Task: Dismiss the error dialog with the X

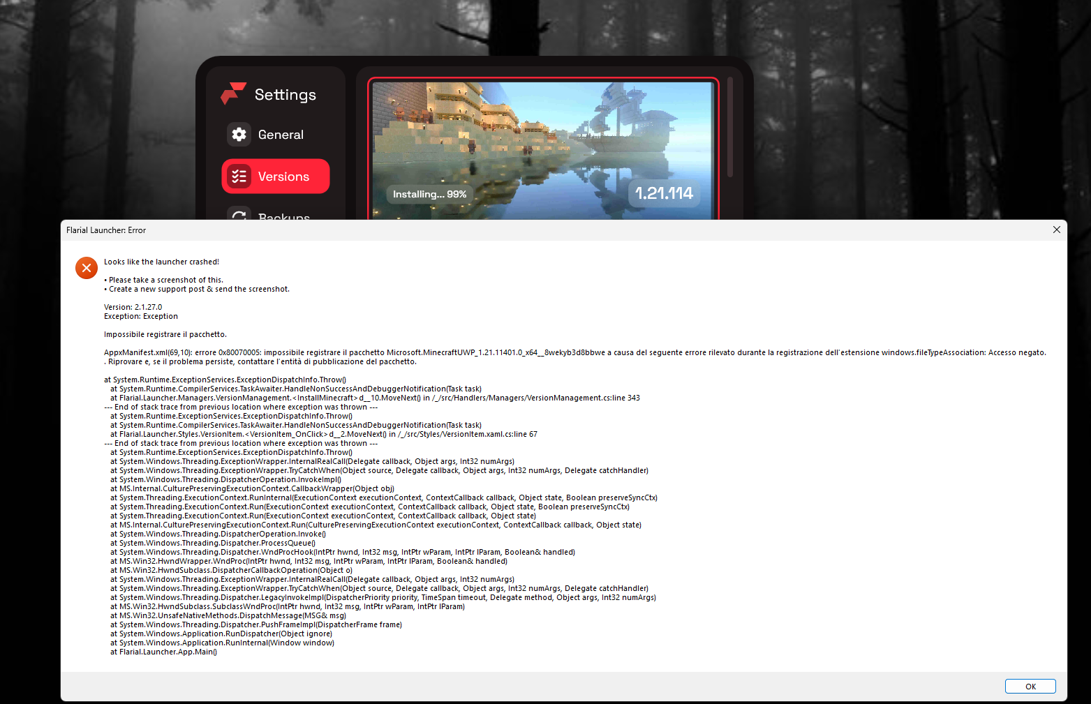Action: click(1056, 230)
